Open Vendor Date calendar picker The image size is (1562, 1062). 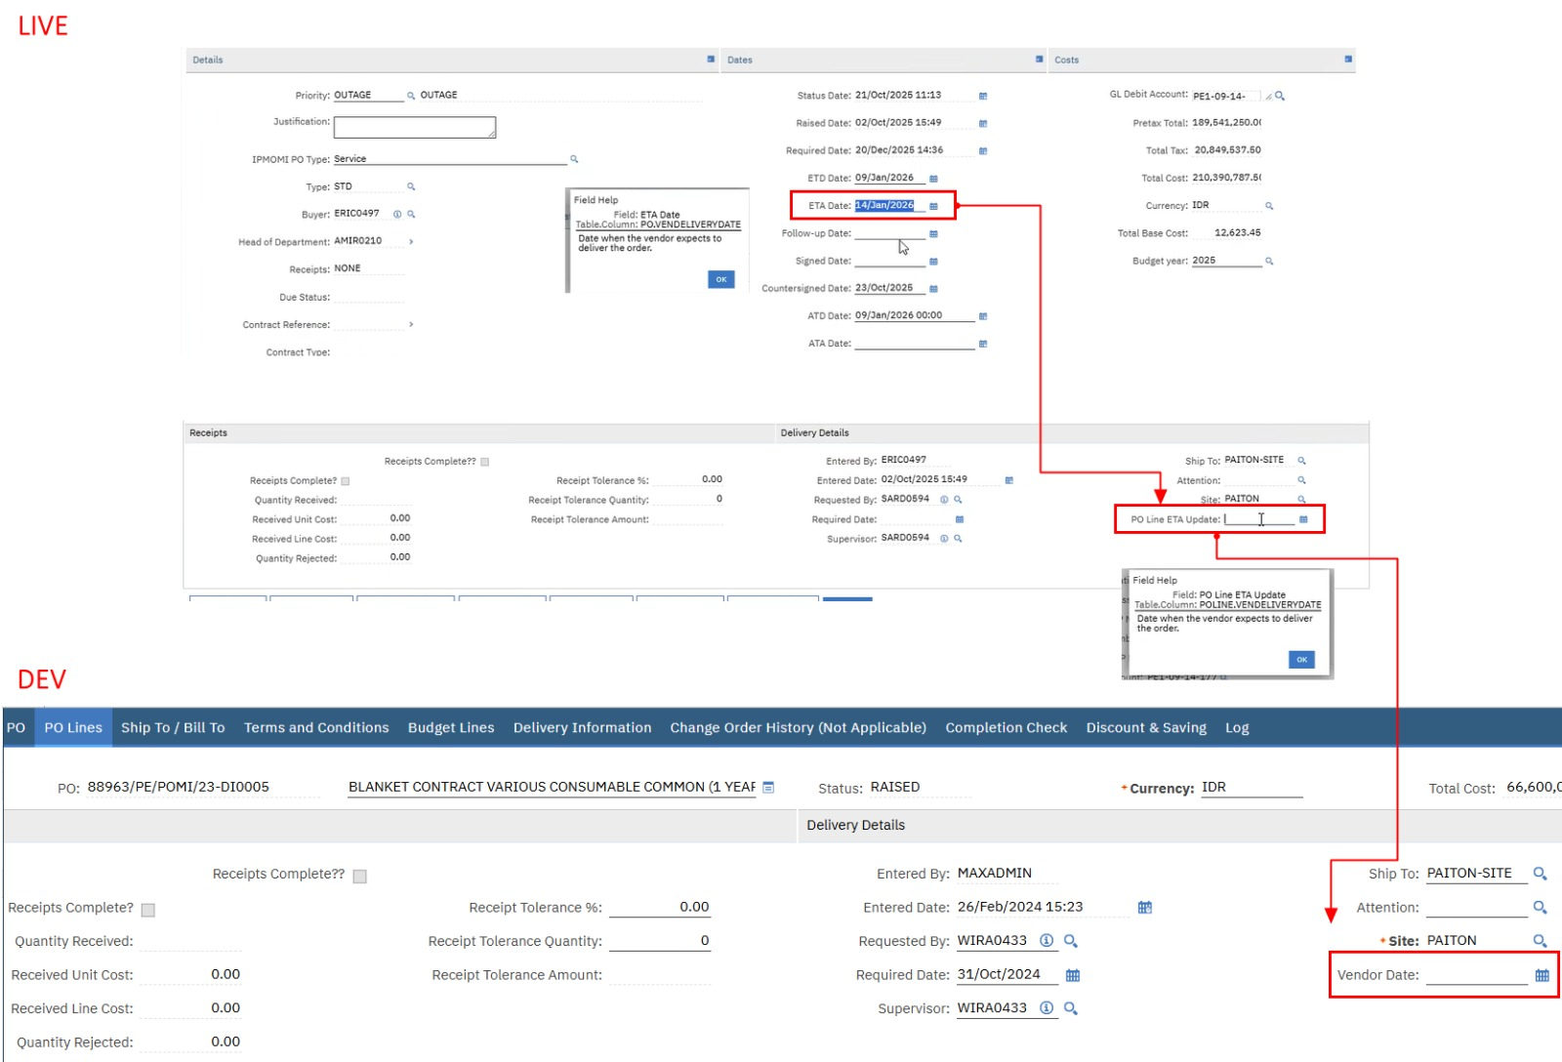point(1541,975)
